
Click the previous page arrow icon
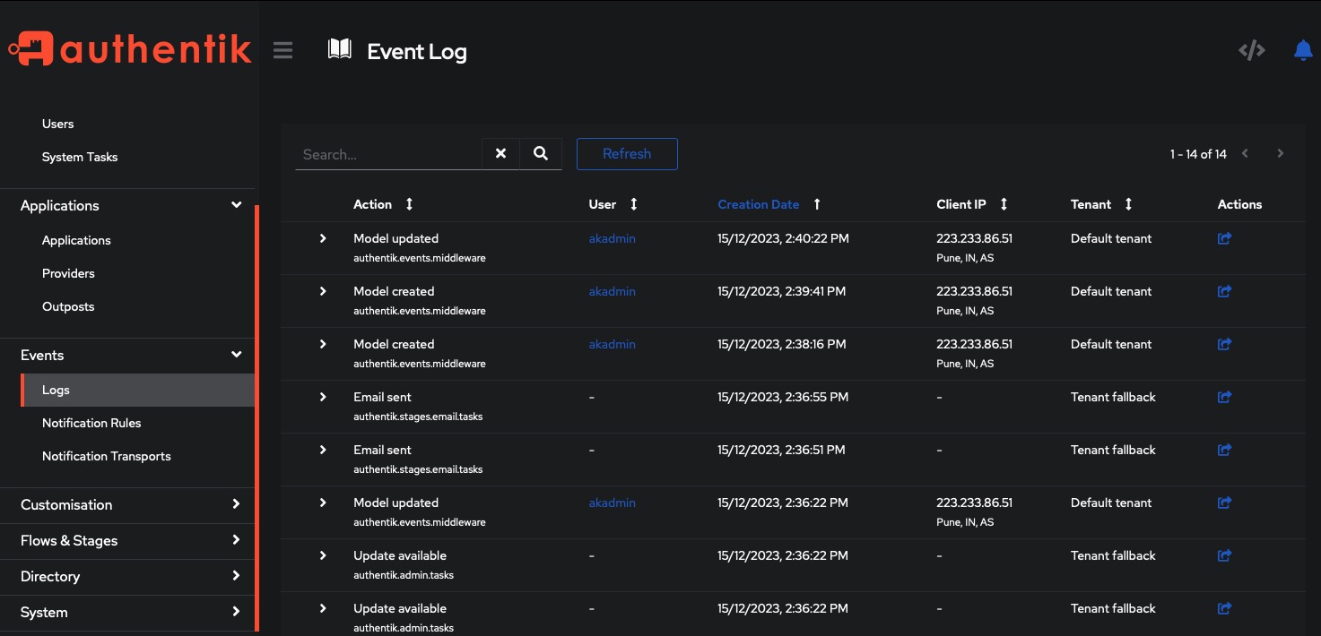pyautogui.click(x=1245, y=153)
